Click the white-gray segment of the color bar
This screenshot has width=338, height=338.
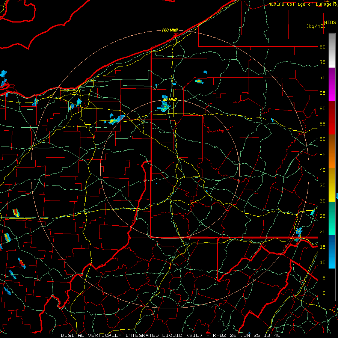pyautogui.click(x=332, y=50)
